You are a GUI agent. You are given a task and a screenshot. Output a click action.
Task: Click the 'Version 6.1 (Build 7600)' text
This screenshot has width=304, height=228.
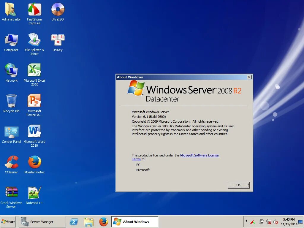149,117
